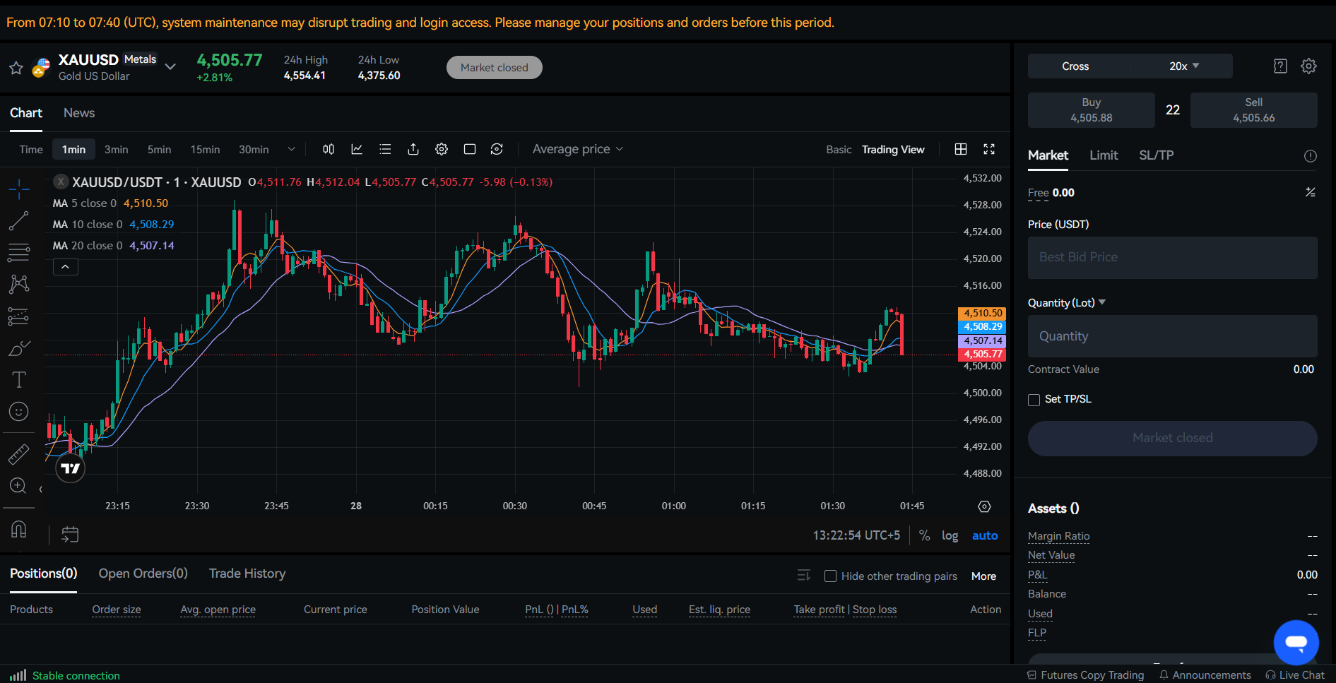Open the 20x leverage dropdown
1336x683 pixels.
click(x=1184, y=66)
